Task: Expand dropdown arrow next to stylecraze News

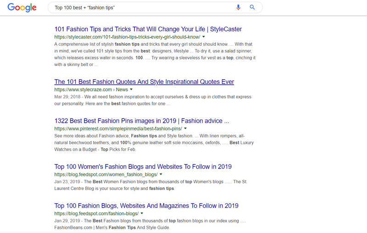Action: tap(131, 90)
